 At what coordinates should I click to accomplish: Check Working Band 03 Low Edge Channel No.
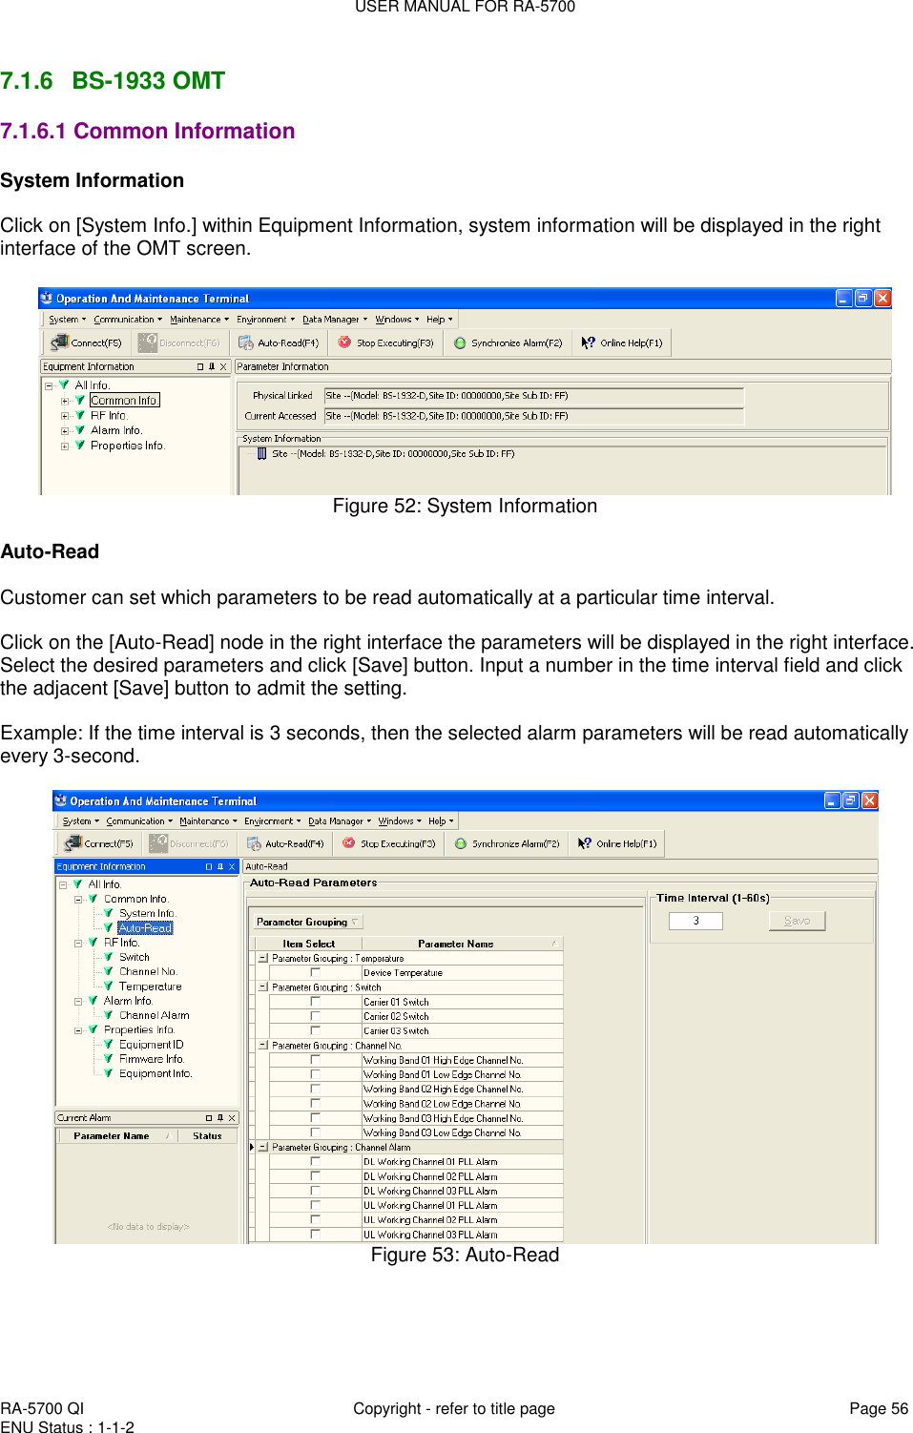click(x=315, y=1132)
